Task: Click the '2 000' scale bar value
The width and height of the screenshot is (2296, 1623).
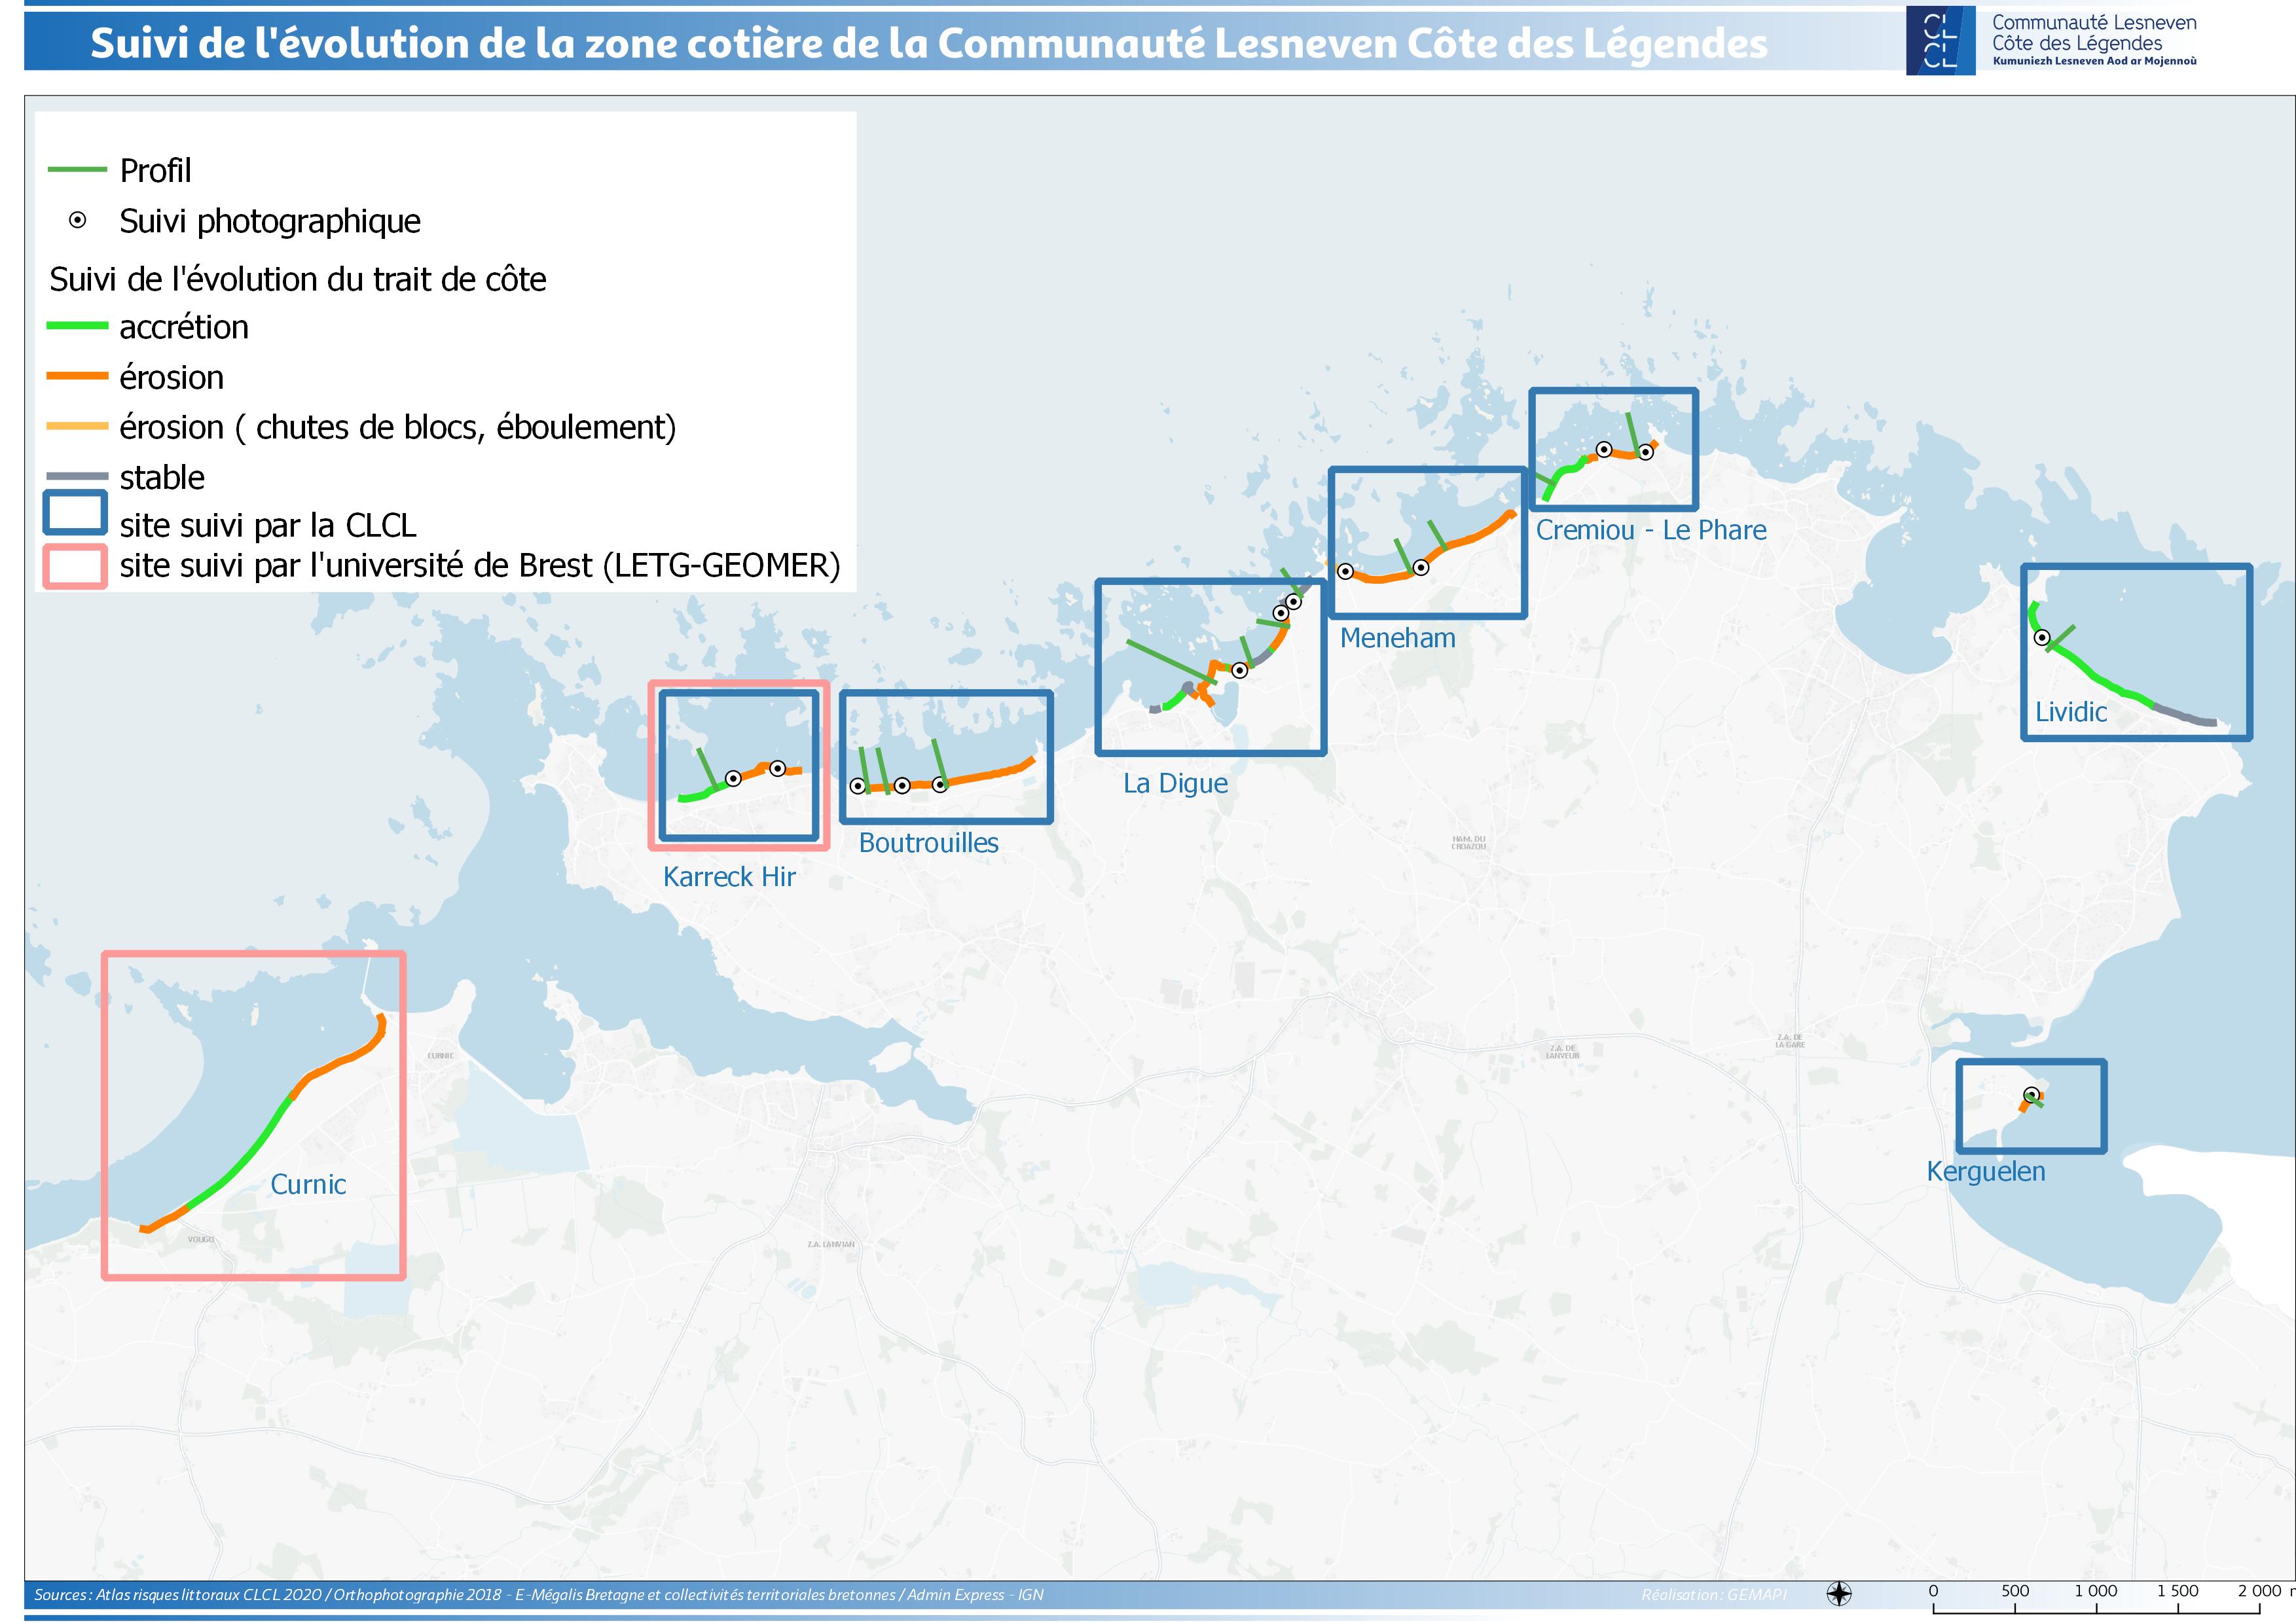Action: [2259, 1591]
